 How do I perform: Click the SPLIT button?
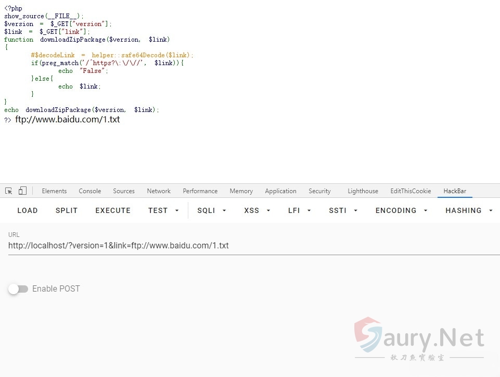click(x=67, y=210)
